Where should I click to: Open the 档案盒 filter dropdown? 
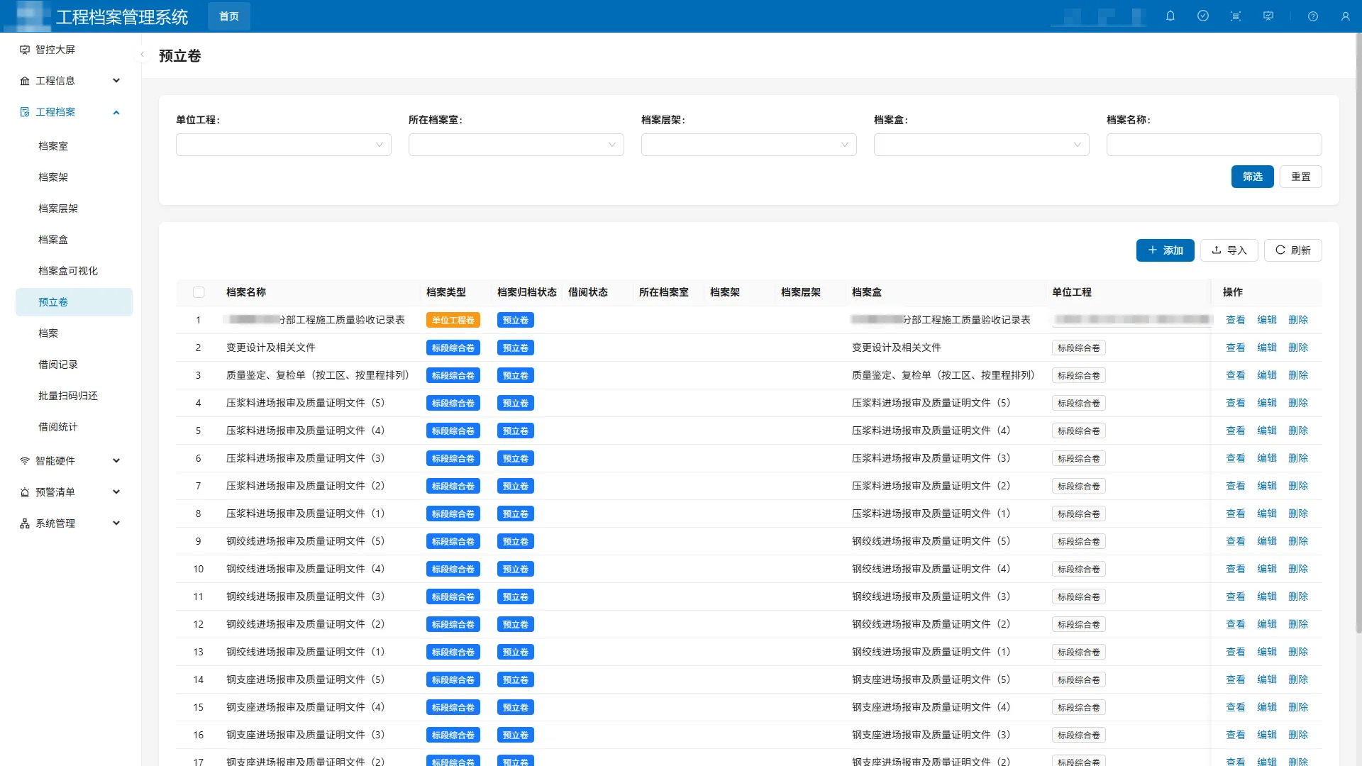pyautogui.click(x=981, y=145)
